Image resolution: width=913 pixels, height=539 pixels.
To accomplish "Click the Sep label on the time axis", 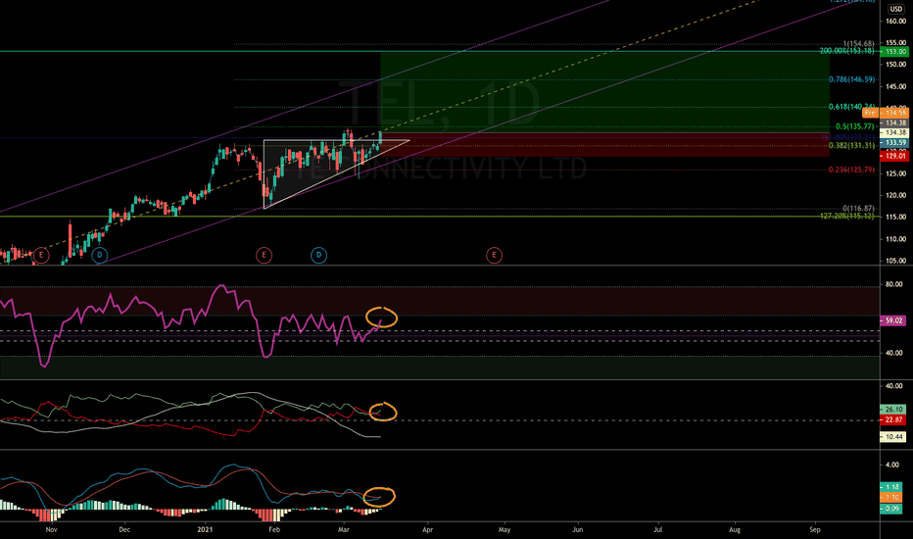I will [x=815, y=529].
